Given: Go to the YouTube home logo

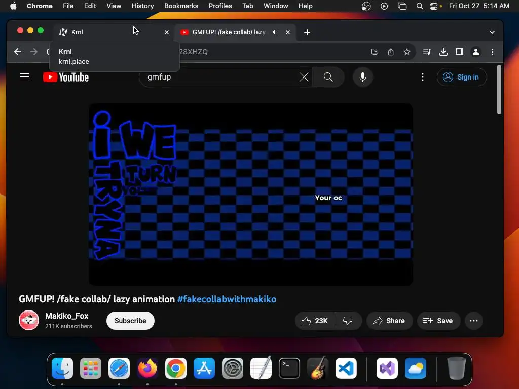Looking at the screenshot, I should [x=66, y=77].
